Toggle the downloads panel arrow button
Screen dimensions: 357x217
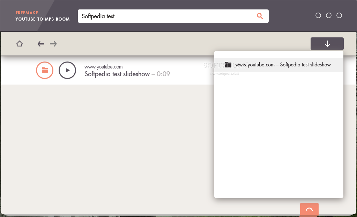pos(327,44)
